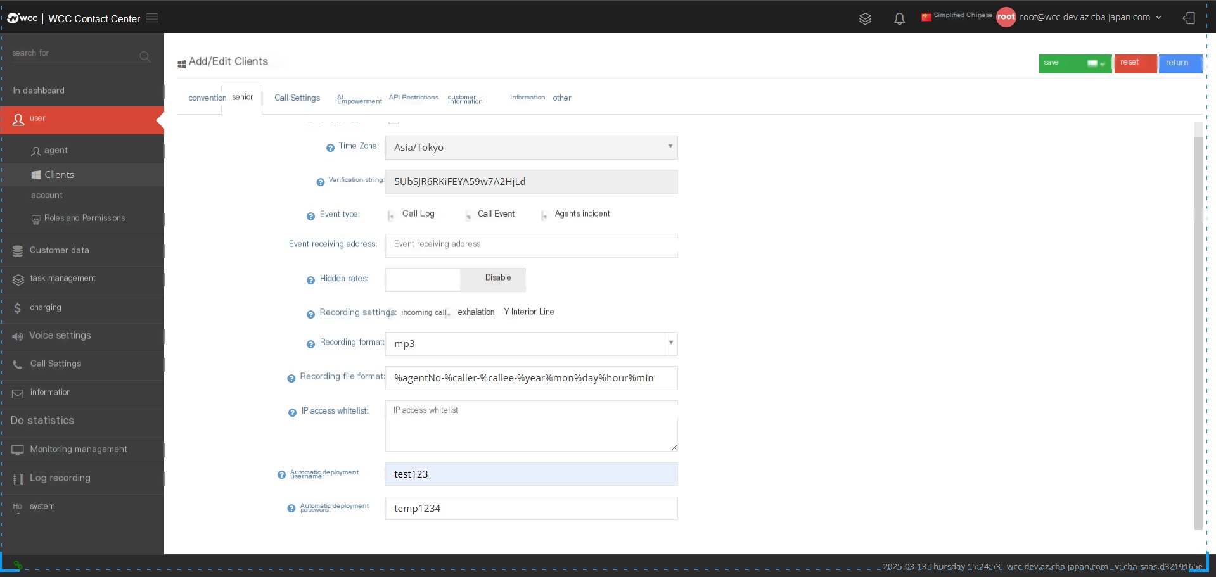This screenshot has height=577, width=1216.
Task: Click the Call Settings phone icon
Action: pos(18,365)
